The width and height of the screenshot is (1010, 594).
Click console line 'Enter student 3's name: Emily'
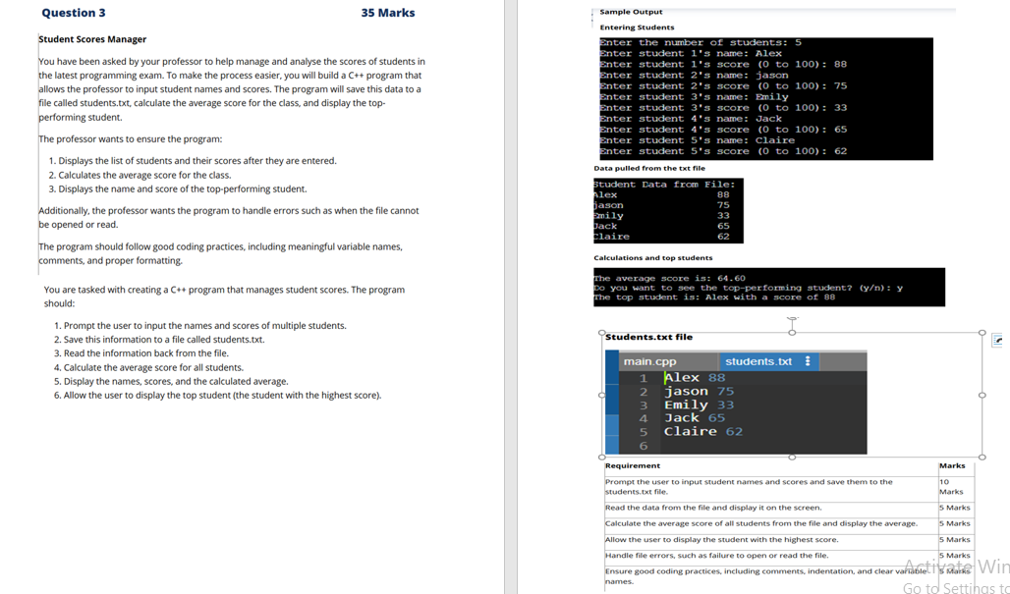click(x=694, y=97)
